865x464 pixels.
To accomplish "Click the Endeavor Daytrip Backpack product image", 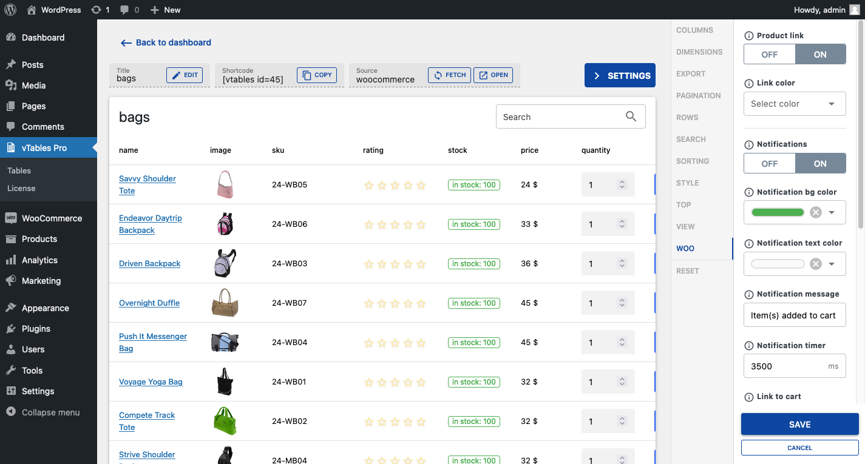I will click(225, 224).
